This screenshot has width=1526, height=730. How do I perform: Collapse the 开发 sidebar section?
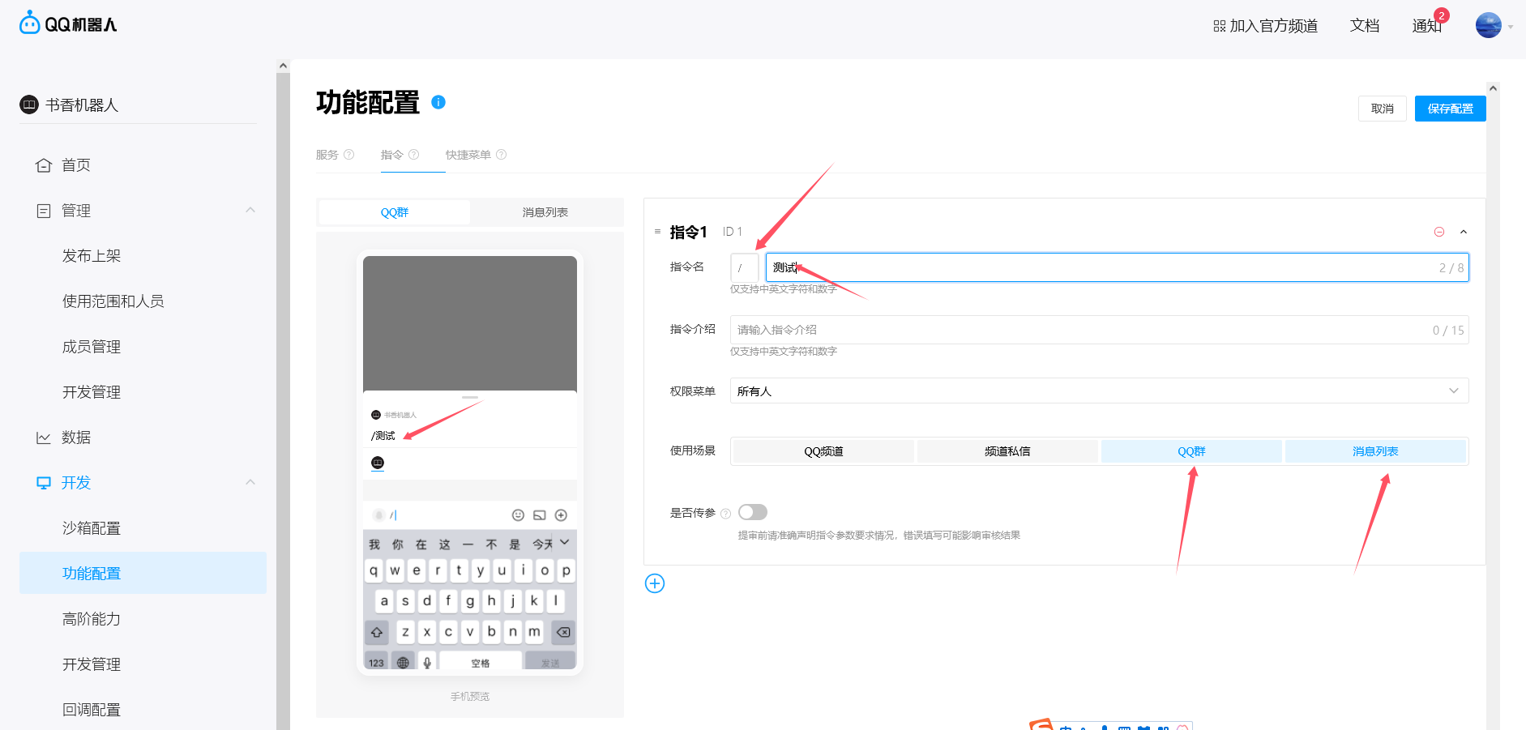(250, 482)
